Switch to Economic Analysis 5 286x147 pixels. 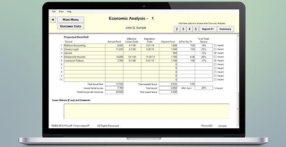tap(196, 29)
